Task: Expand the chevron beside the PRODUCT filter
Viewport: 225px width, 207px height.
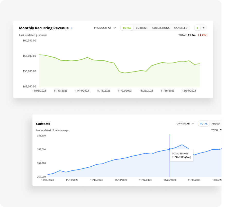Action: 114,28
